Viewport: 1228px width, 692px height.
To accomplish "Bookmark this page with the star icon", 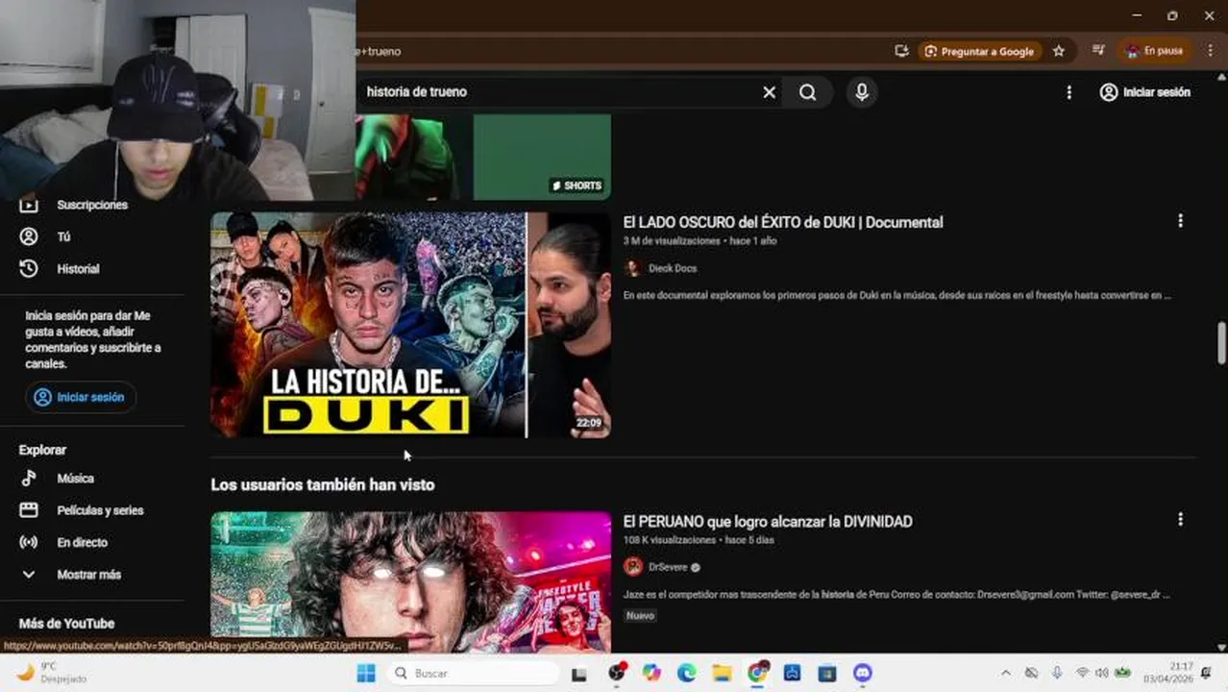I will coord(1059,51).
